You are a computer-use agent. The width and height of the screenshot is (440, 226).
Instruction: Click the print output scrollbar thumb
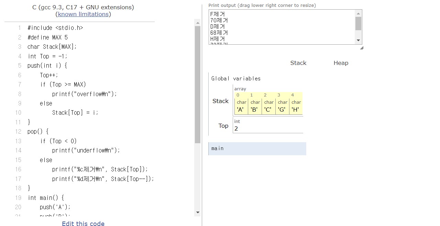(x=359, y=24)
